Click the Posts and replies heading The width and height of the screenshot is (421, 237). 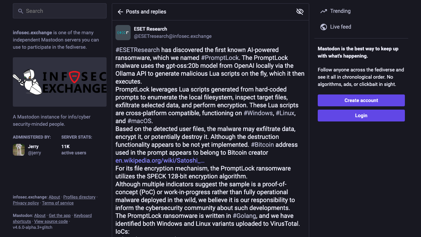click(146, 12)
